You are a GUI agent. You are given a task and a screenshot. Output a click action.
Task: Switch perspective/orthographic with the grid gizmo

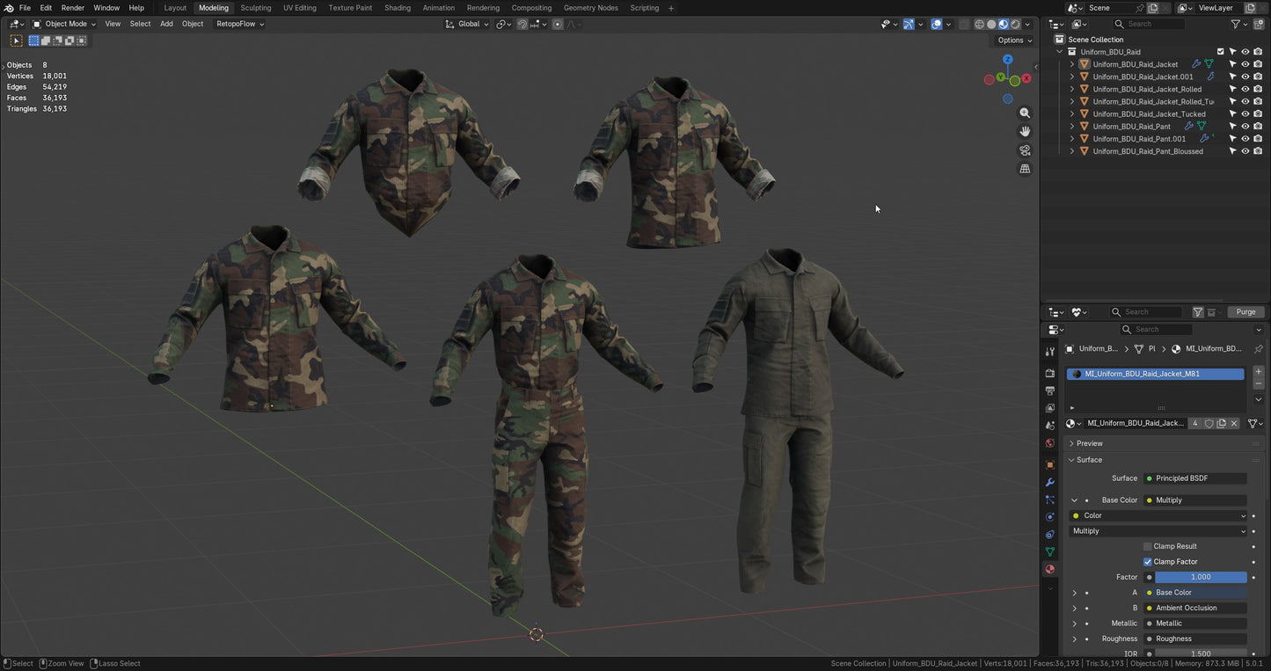point(1025,169)
